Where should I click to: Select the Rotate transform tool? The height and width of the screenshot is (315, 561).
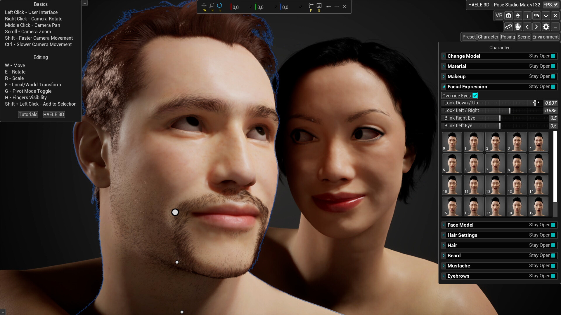(x=220, y=6)
